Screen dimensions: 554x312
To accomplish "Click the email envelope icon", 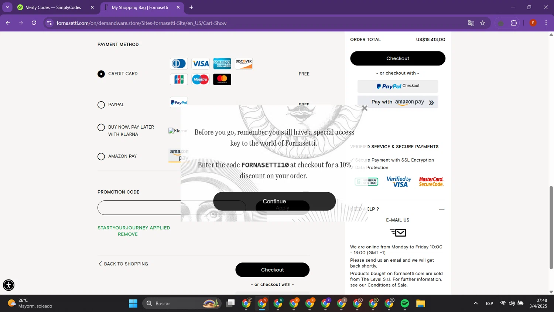I will coord(398,233).
